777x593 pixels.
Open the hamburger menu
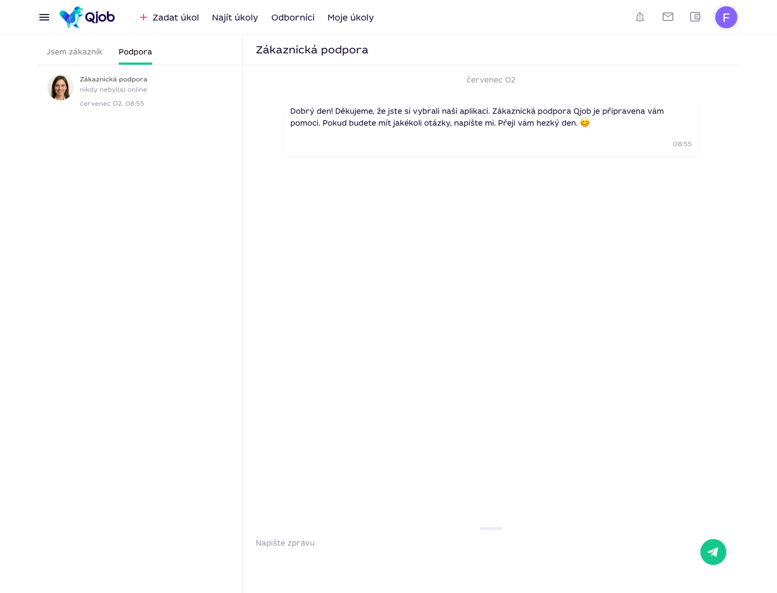click(44, 17)
